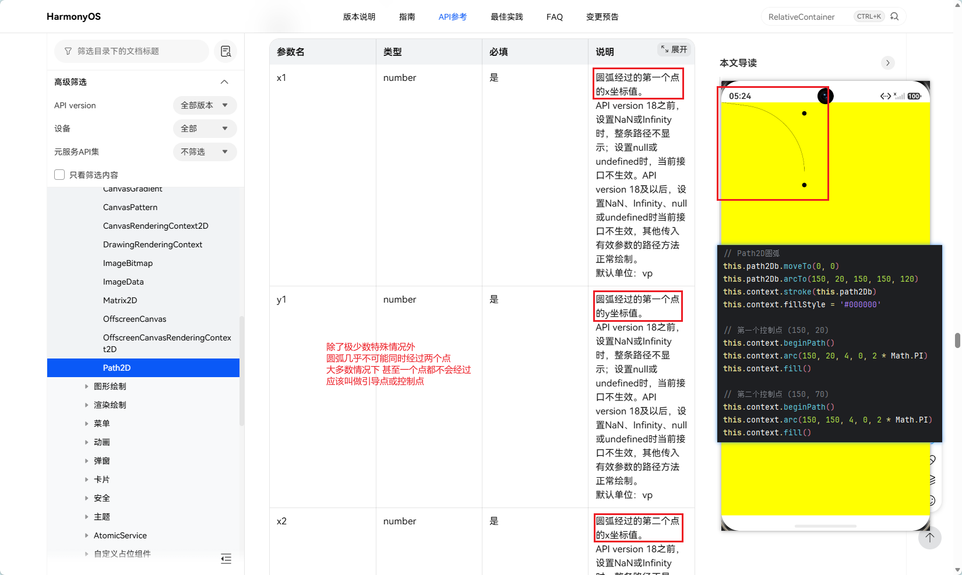The width and height of the screenshot is (962, 575).
Task: Expand table with the 展开 icon
Action: coord(674,49)
